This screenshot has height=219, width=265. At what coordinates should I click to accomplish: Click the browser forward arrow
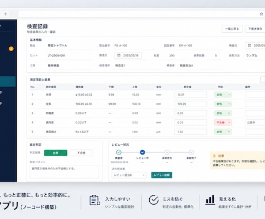[x=5, y=14]
